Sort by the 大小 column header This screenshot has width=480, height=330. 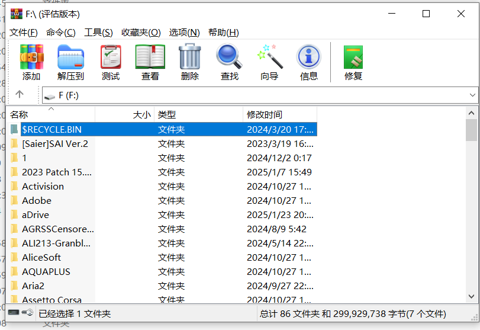pyautogui.click(x=124, y=114)
